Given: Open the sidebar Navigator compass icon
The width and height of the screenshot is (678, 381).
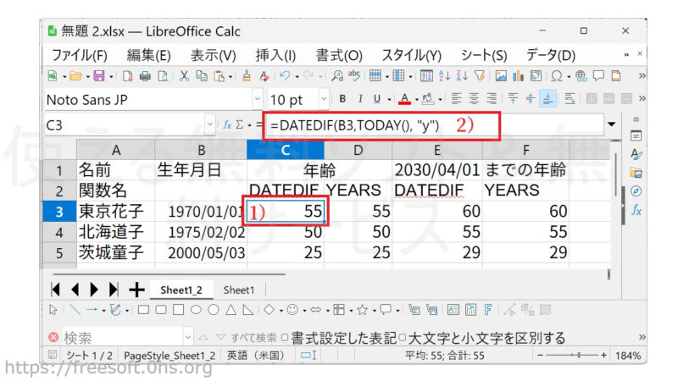Looking at the screenshot, I should click(636, 190).
